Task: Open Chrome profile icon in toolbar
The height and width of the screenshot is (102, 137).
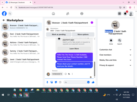Action: 130,7
